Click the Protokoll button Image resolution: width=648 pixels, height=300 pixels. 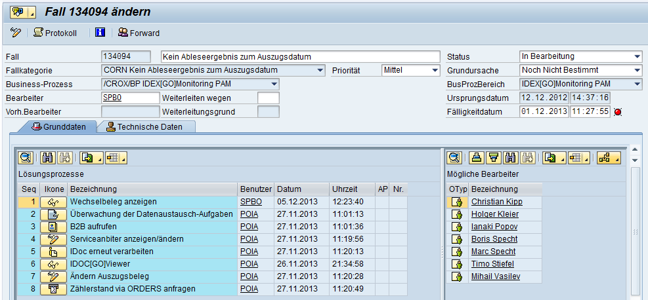tap(55, 33)
